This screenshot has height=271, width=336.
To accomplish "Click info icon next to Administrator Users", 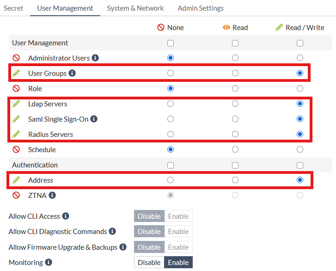I will tap(95, 58).
